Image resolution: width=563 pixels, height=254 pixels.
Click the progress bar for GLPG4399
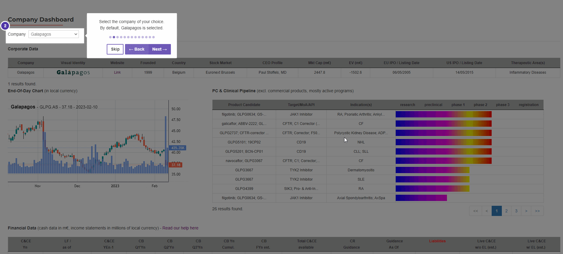pos(433,189)
